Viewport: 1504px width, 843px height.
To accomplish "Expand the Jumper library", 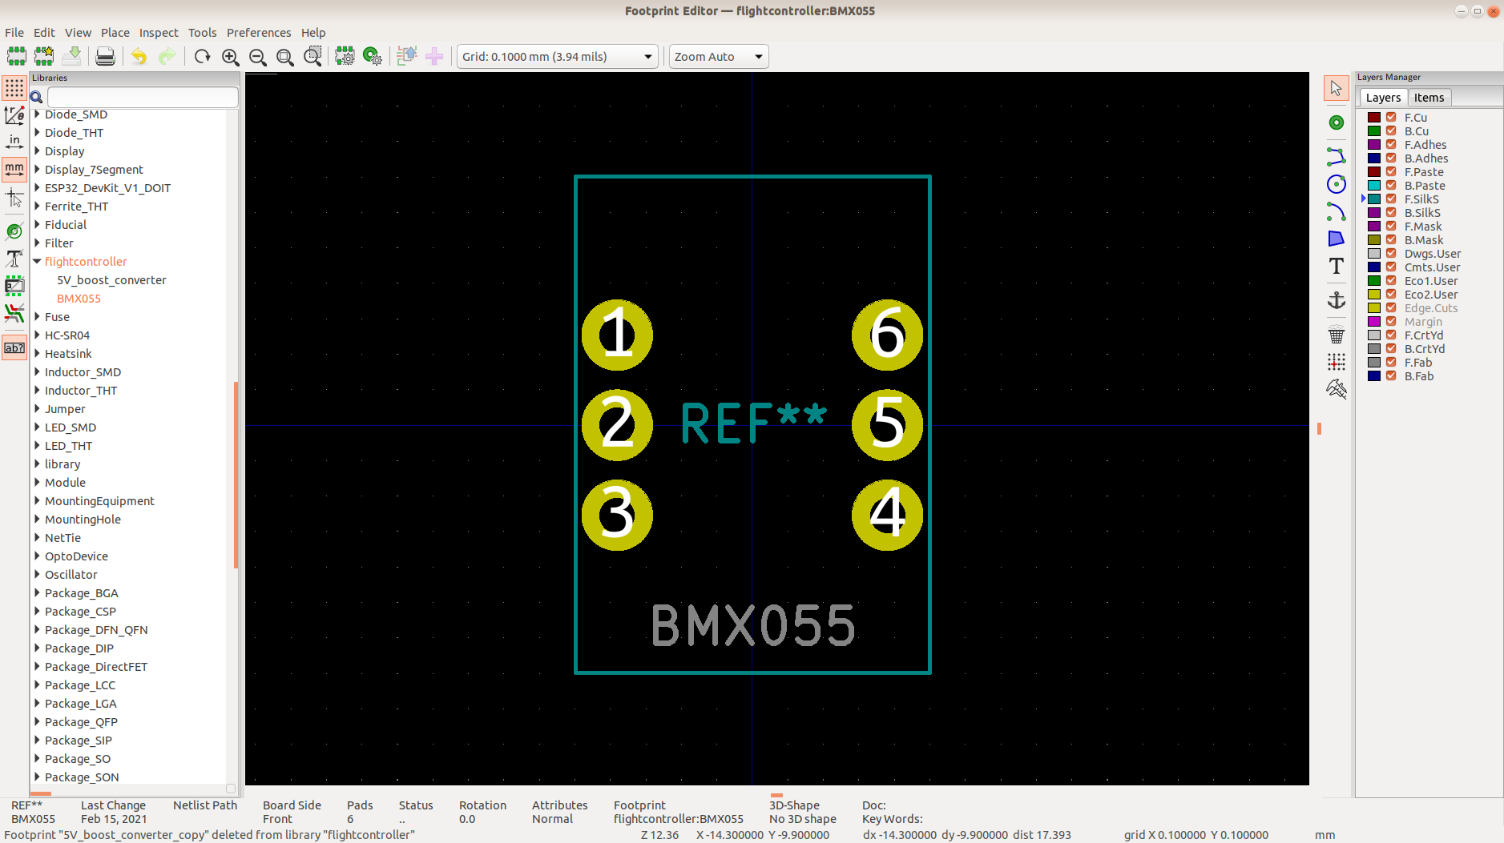I will coord(37,409).
